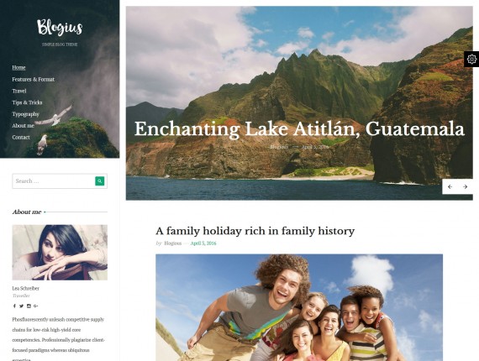Go to the Tips & Tricks page
Screen dimensions: 479x361
27,102
